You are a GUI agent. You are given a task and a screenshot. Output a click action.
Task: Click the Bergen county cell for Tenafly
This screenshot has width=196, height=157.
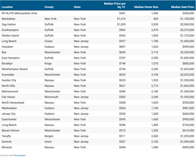click(49, 136)
